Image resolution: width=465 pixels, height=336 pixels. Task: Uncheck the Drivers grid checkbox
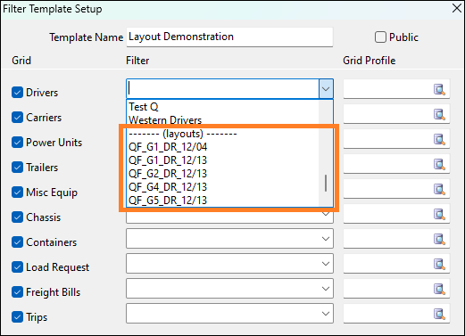tap(17, 93)
